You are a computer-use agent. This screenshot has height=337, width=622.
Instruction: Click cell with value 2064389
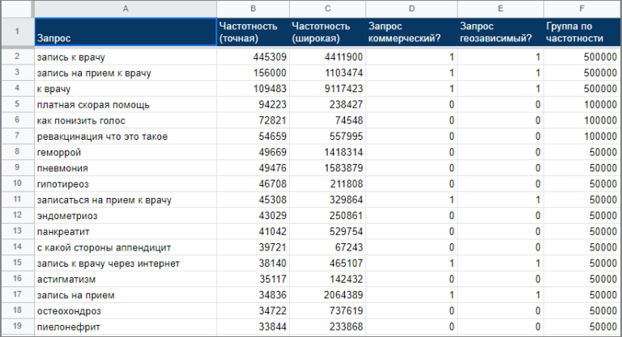[x=326, y=294]
